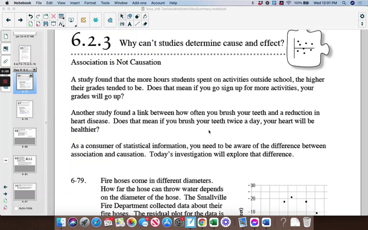Open Spotlight search in the menu bar
This screenshot has height=230, width=368.
point(344,3)
